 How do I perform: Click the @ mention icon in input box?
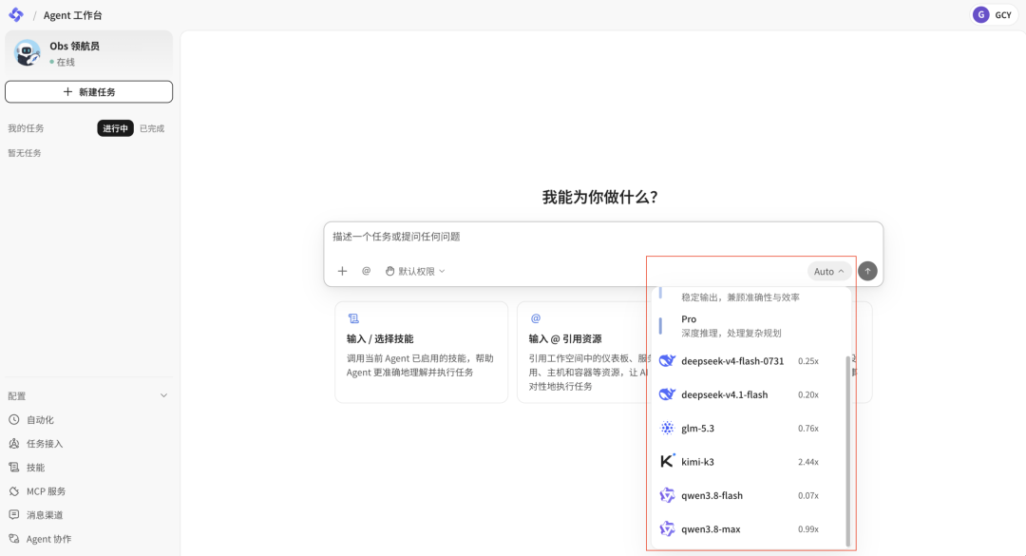[367, 271]
